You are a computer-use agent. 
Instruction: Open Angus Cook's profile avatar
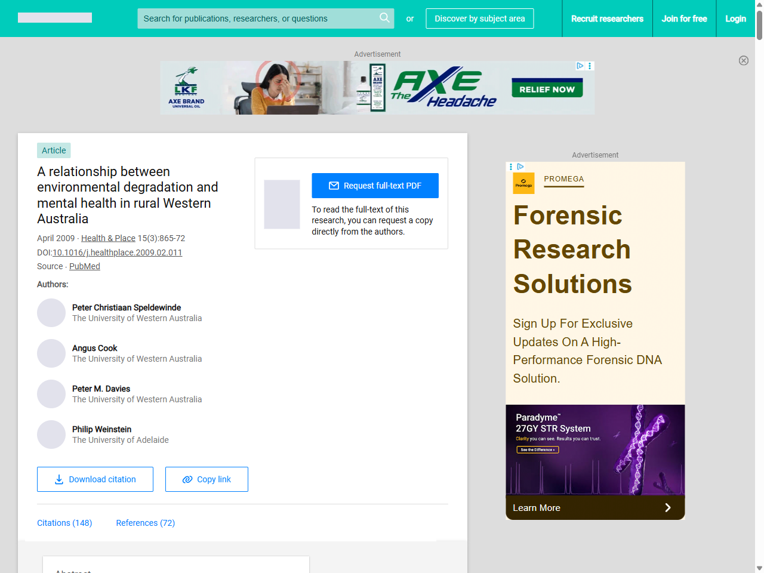51,353
